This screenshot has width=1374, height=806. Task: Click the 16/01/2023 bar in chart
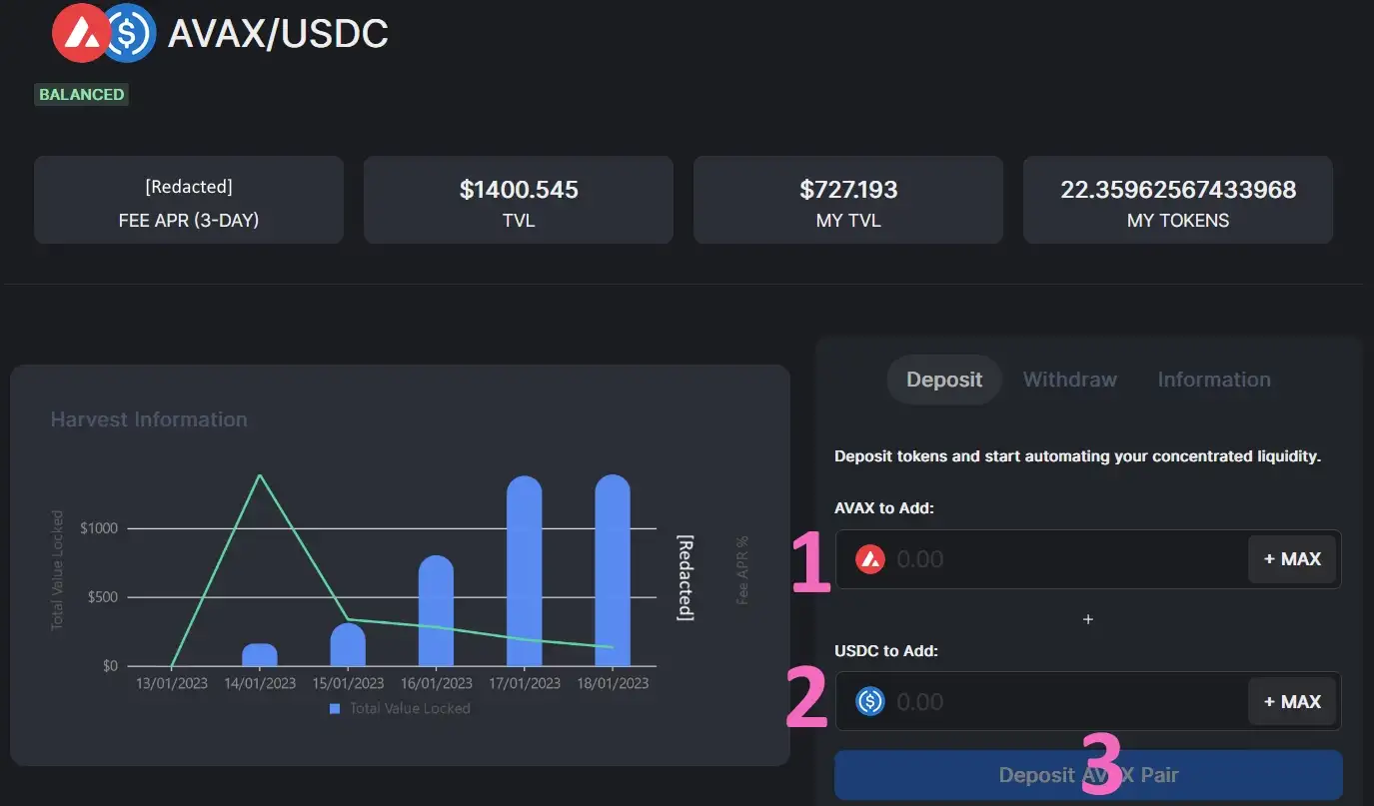[436, 611]
